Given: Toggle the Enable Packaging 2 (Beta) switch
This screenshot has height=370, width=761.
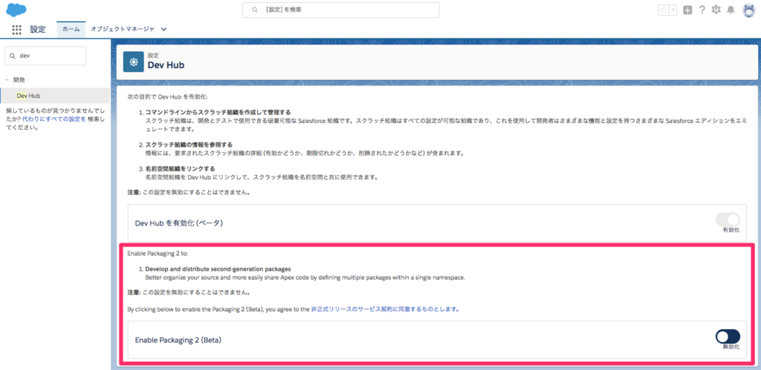Looking at the screenshot, I should tap(728, 336).
